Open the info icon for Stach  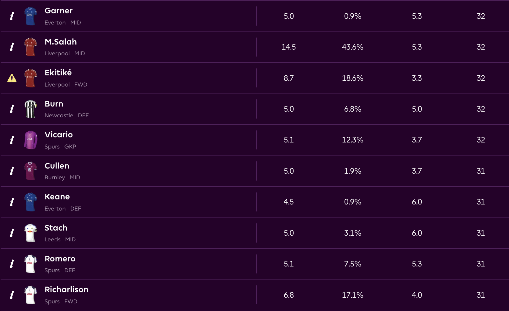point(12,233)
